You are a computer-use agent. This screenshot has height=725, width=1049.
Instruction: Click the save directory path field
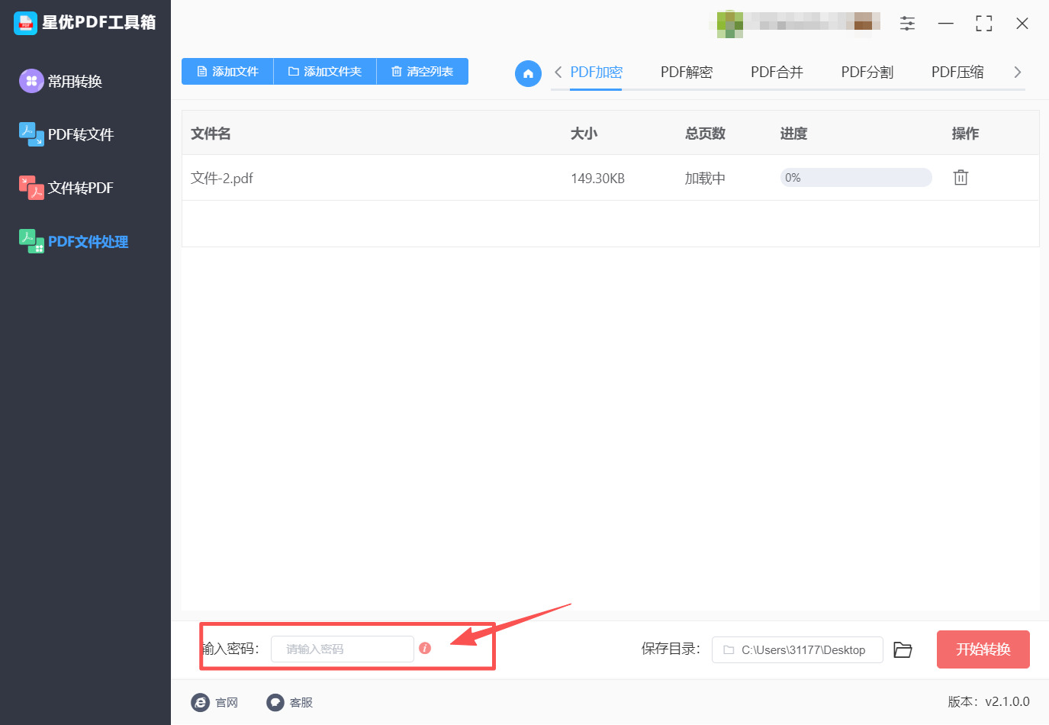(797, 650)
